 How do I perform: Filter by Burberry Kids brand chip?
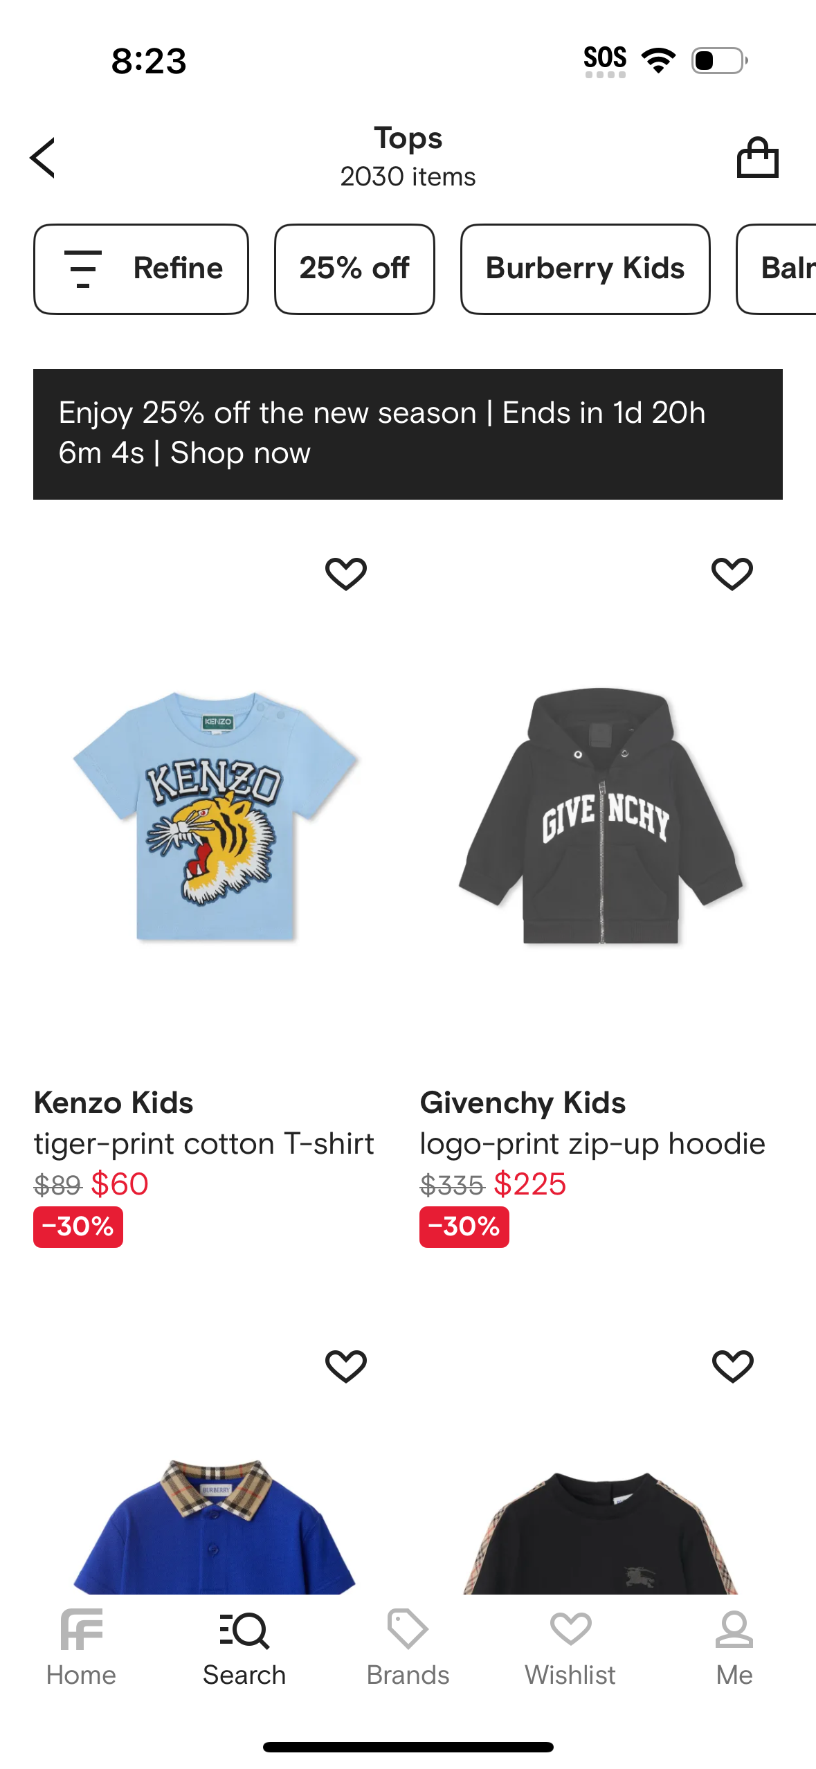point(585,269)
